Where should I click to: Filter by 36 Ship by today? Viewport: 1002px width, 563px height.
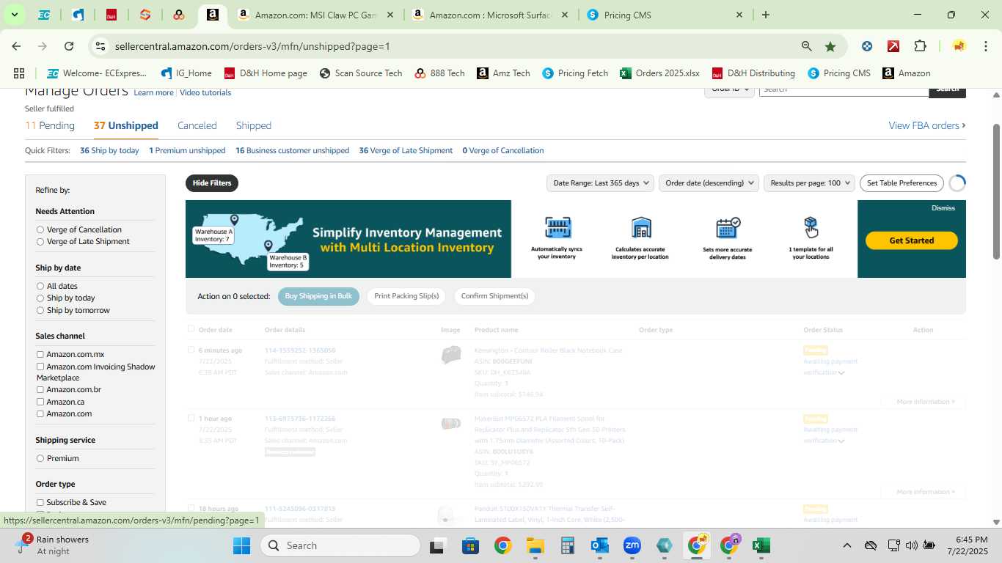[109, 150]
